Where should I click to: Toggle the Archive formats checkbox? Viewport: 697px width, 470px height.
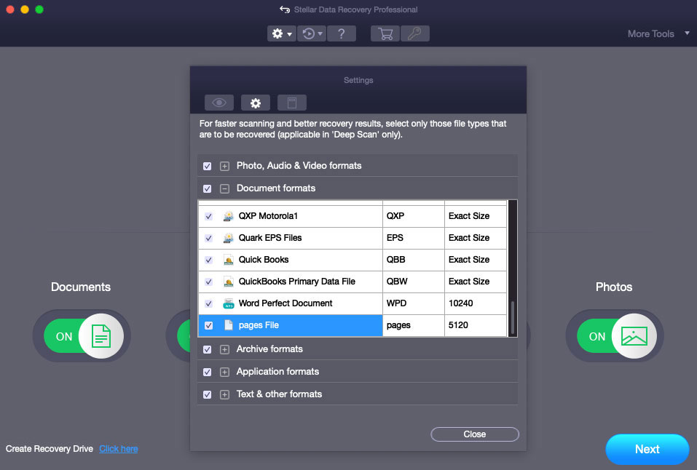point(208,350)
